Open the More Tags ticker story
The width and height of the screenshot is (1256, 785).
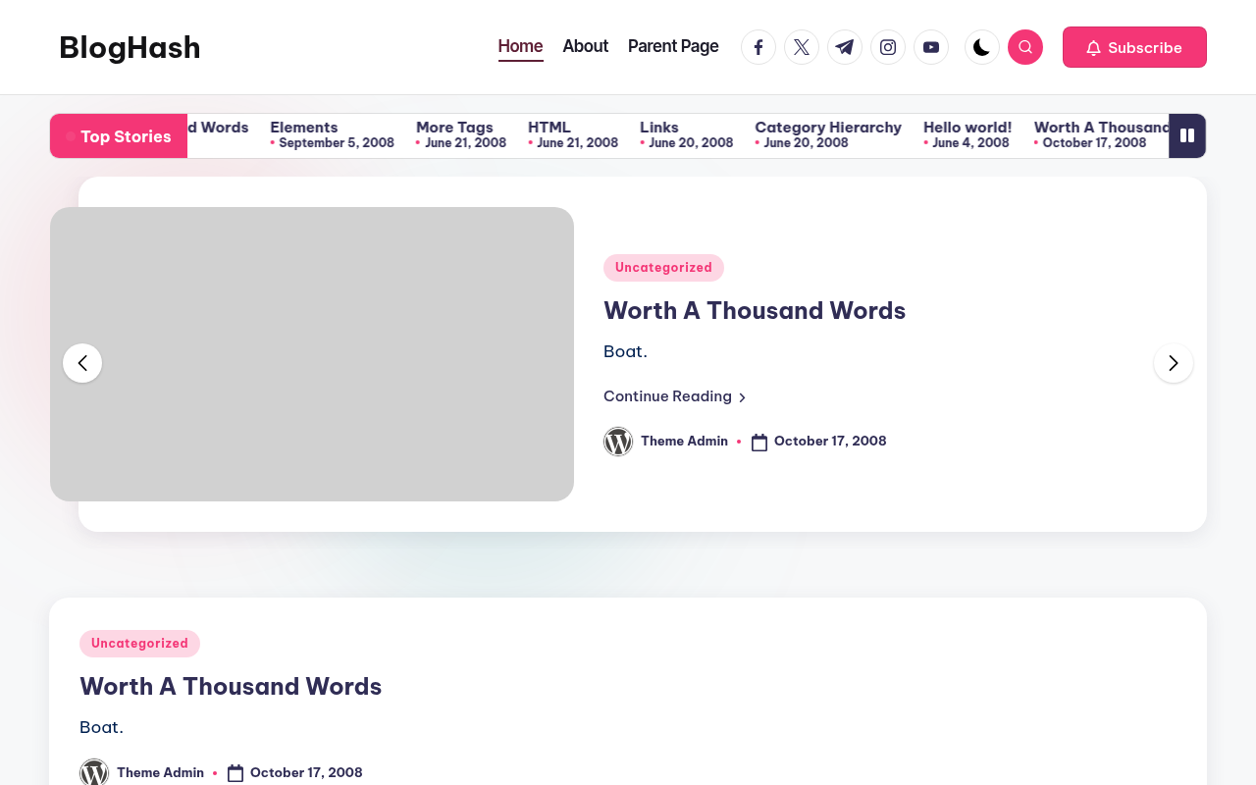coord(454,128)
